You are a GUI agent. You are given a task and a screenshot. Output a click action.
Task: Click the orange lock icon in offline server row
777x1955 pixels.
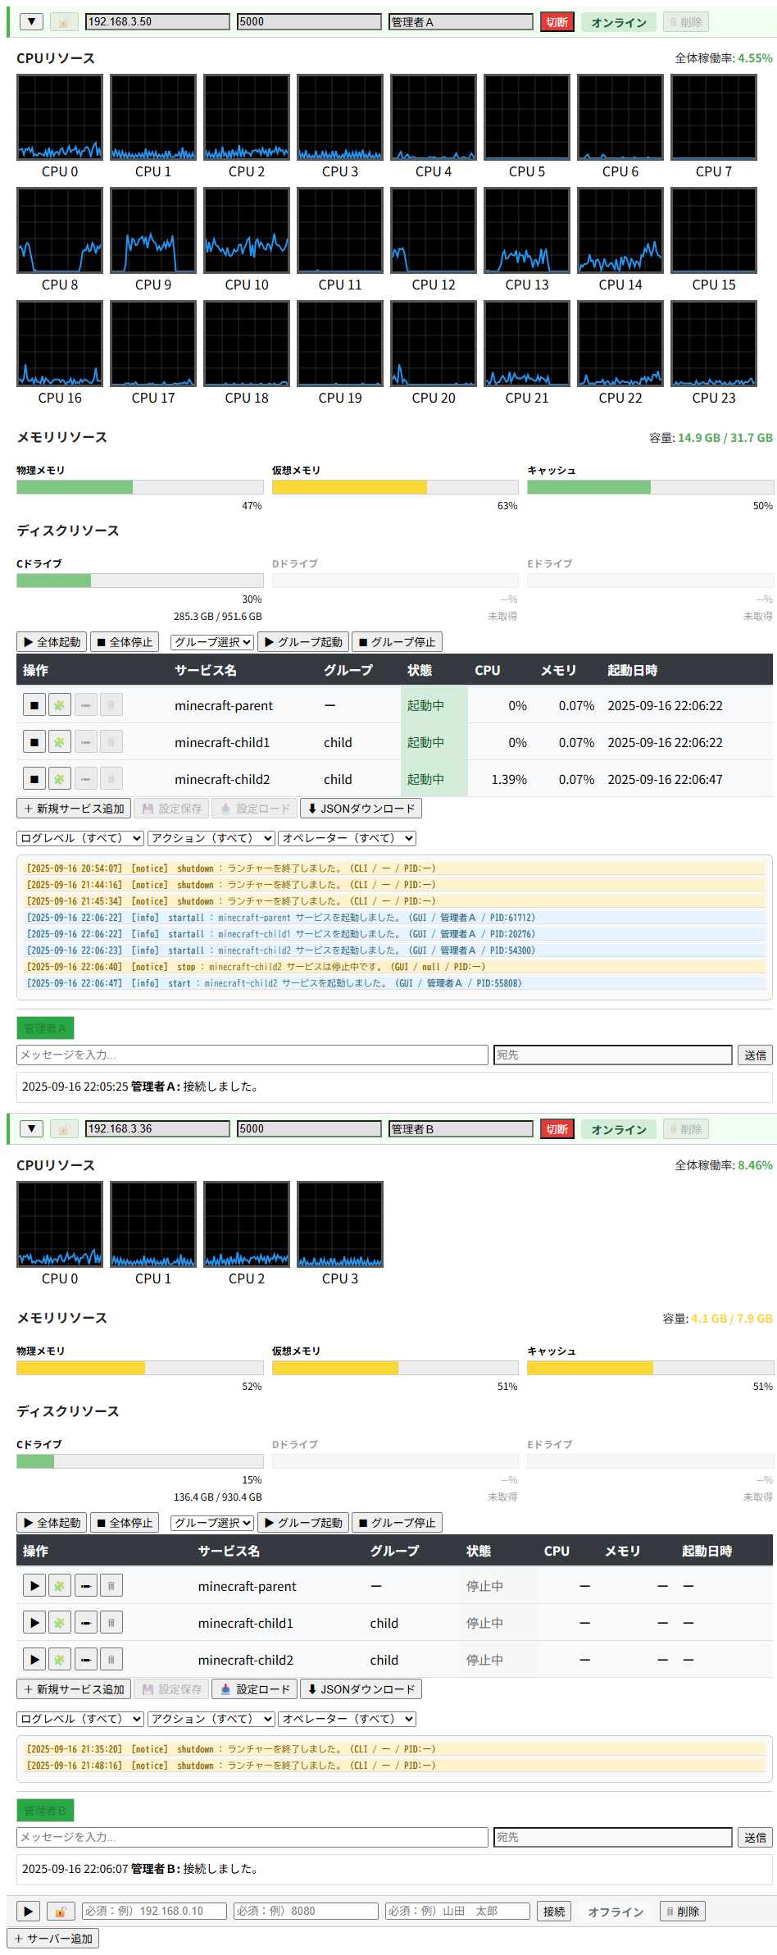tap(61, 1911)
